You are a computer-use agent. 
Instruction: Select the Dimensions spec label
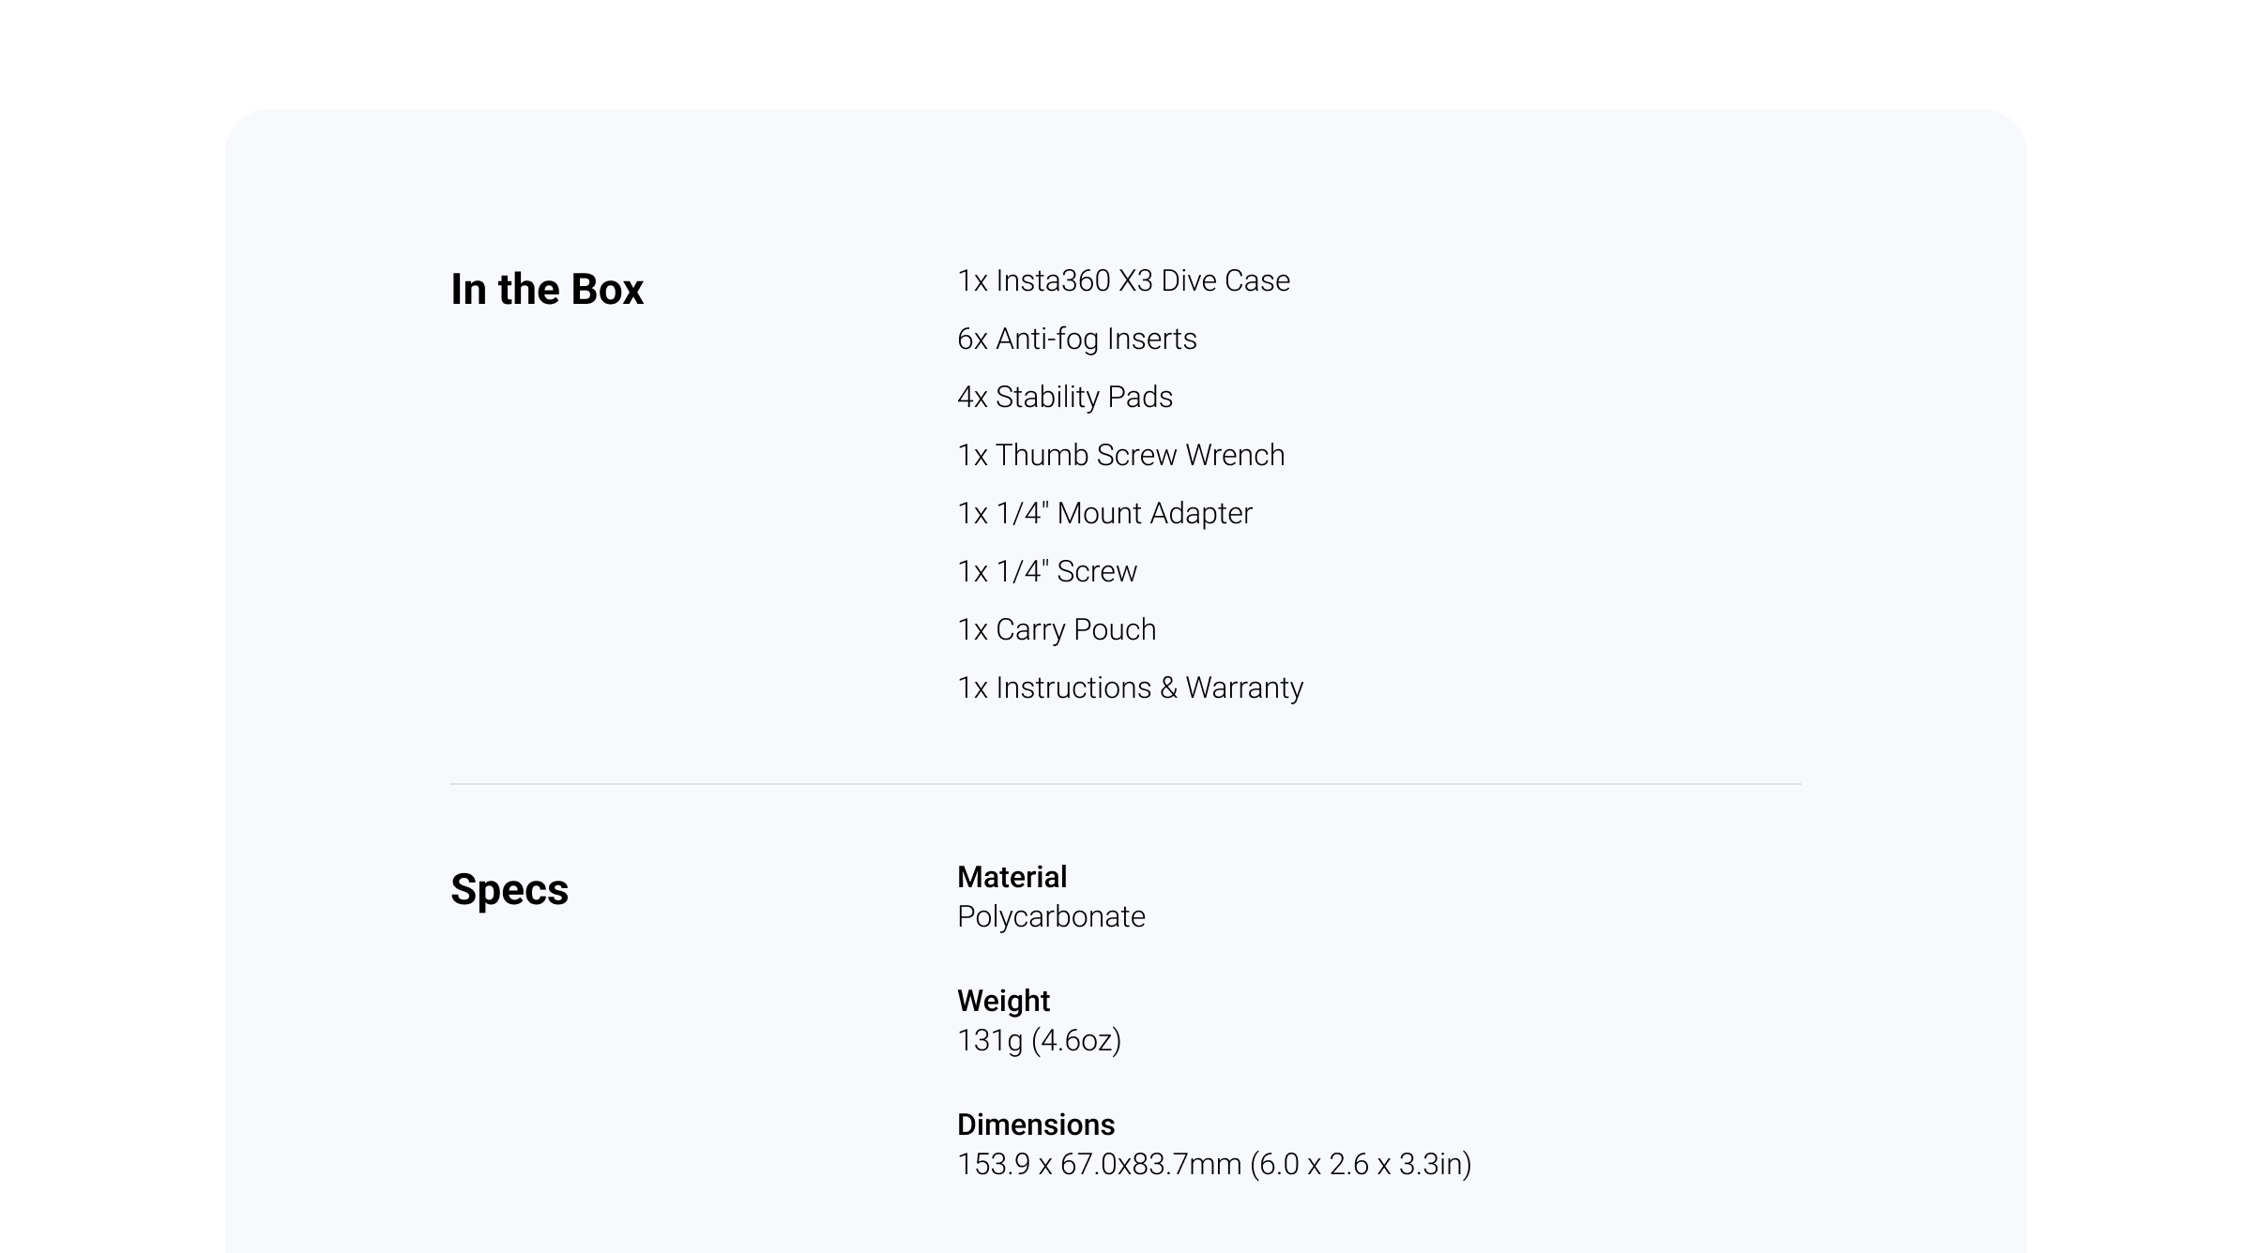[x=1036, y=1125]
